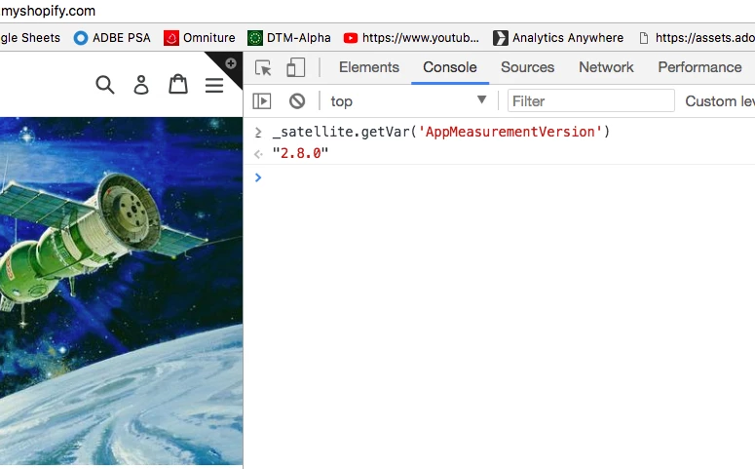This screenshot has height=469, width=755.
Task: Show the console sidebar panel
Action: pyautogui.click(x=262, y=101)
